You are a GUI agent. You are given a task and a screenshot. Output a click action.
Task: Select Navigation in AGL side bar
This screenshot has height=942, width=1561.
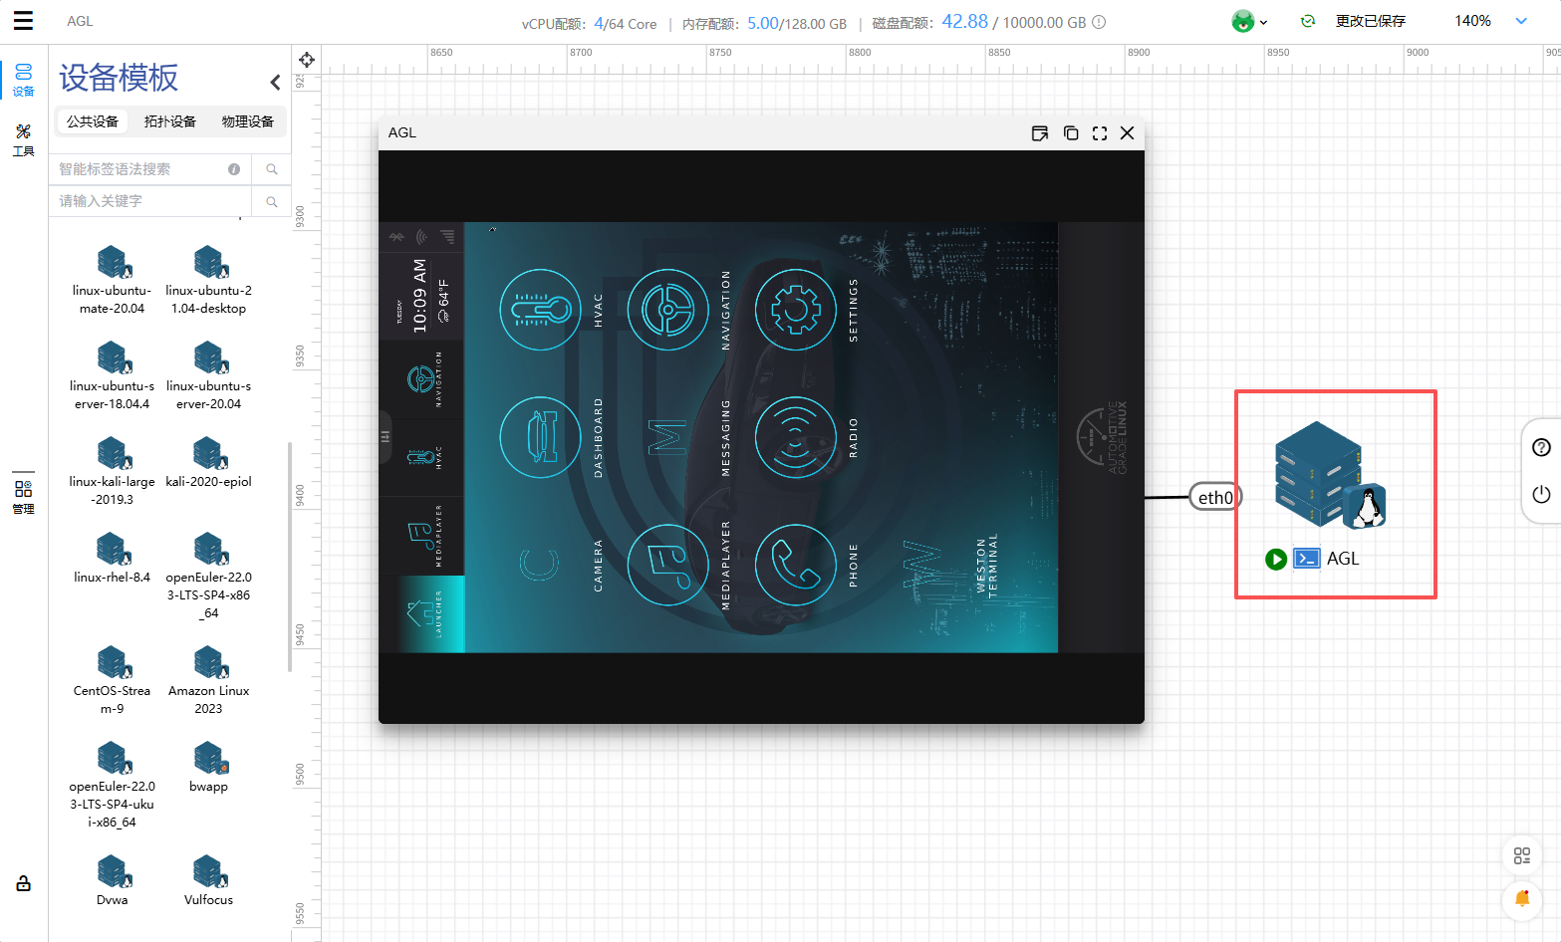tap(422, 379)
